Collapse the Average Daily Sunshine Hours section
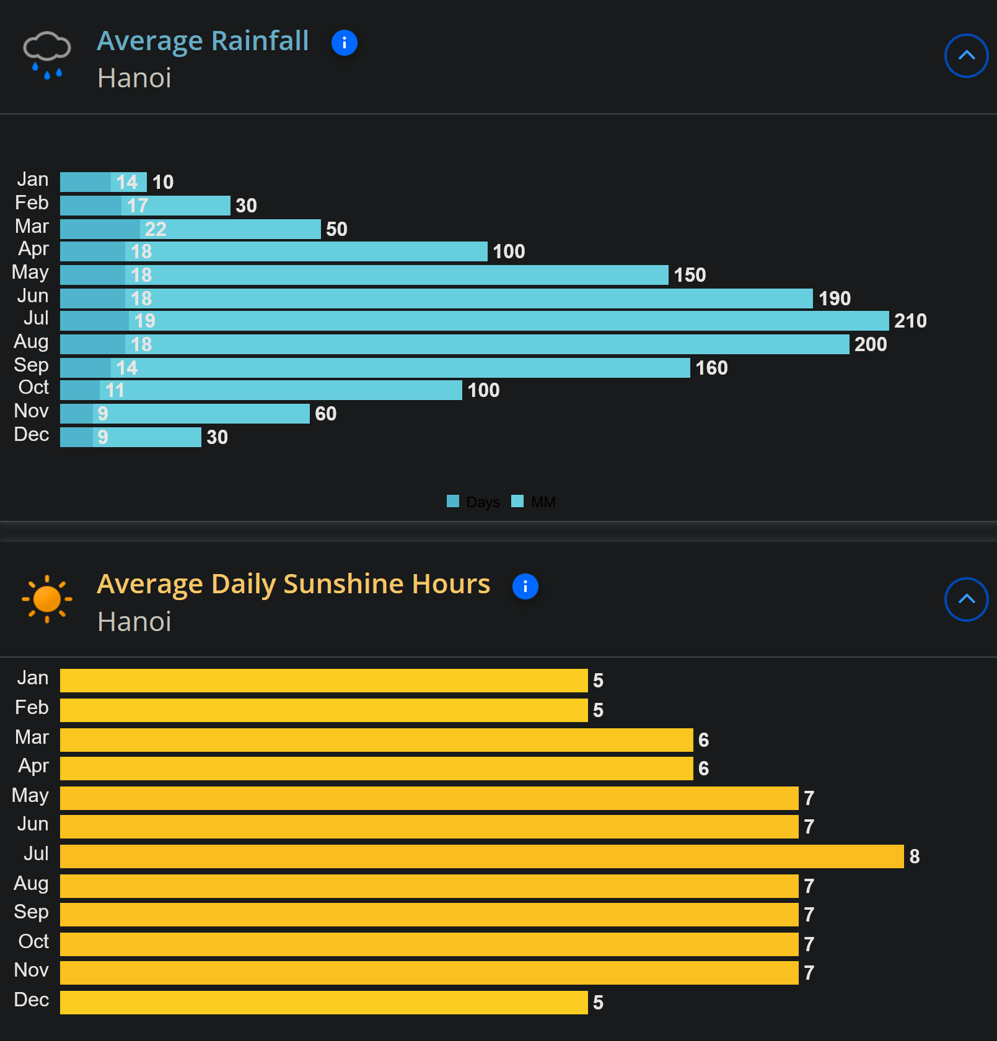Image resolution: width=997 pixels, height=1041 pixels. point(965,599)
